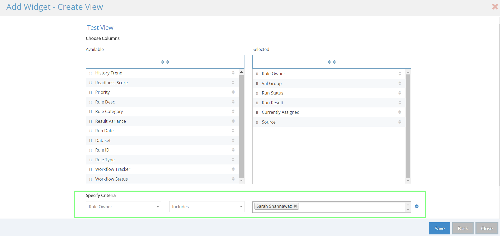Click reorder arrows on Val Group row
The image size is (500, 236).
[x=400, y=83]
